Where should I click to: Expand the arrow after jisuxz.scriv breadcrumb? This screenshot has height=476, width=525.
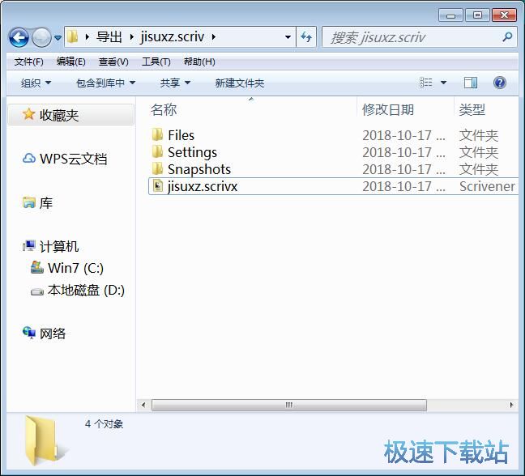[214, 36]
